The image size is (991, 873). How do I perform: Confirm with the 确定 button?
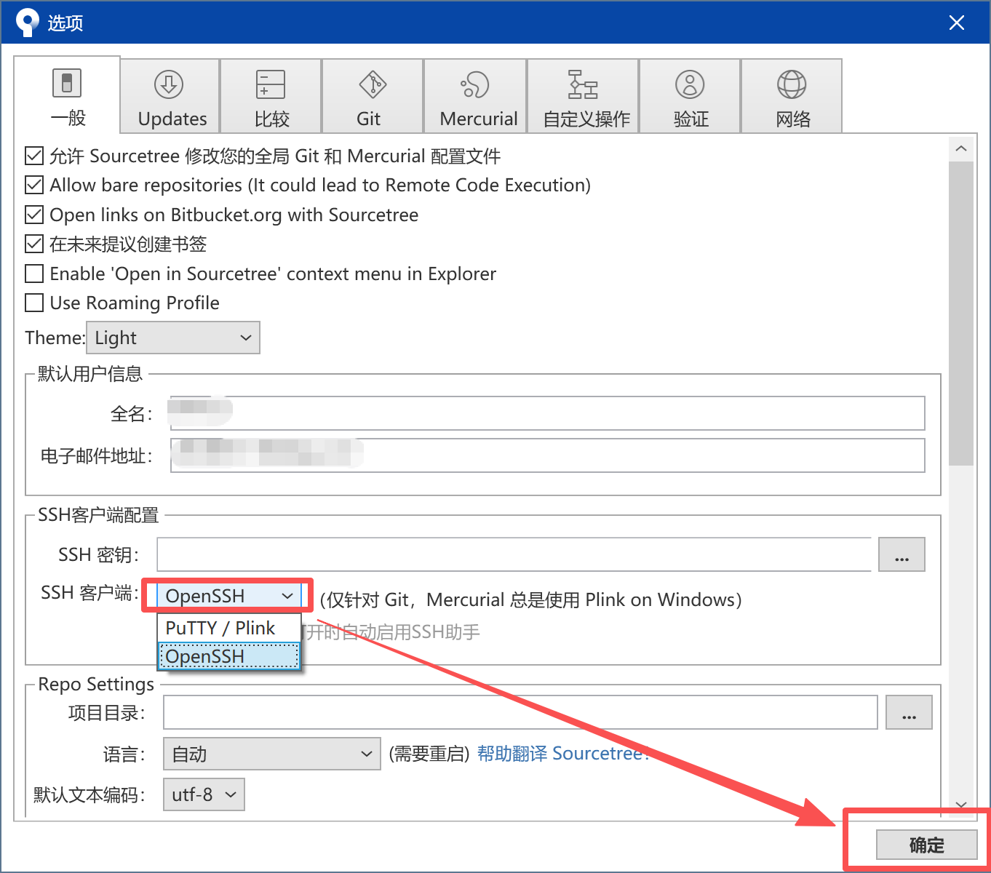[926, 845]
